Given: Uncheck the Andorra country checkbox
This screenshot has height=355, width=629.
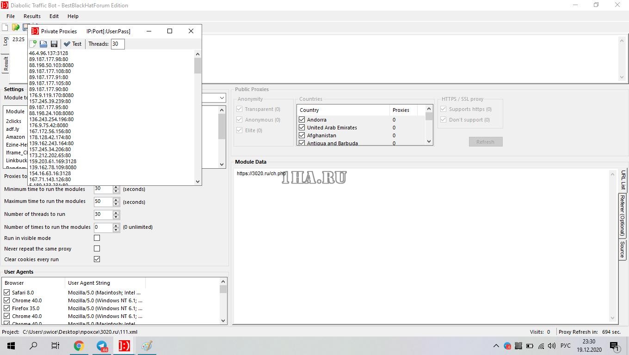Looking at the screenshot, I should pos(302,119).
